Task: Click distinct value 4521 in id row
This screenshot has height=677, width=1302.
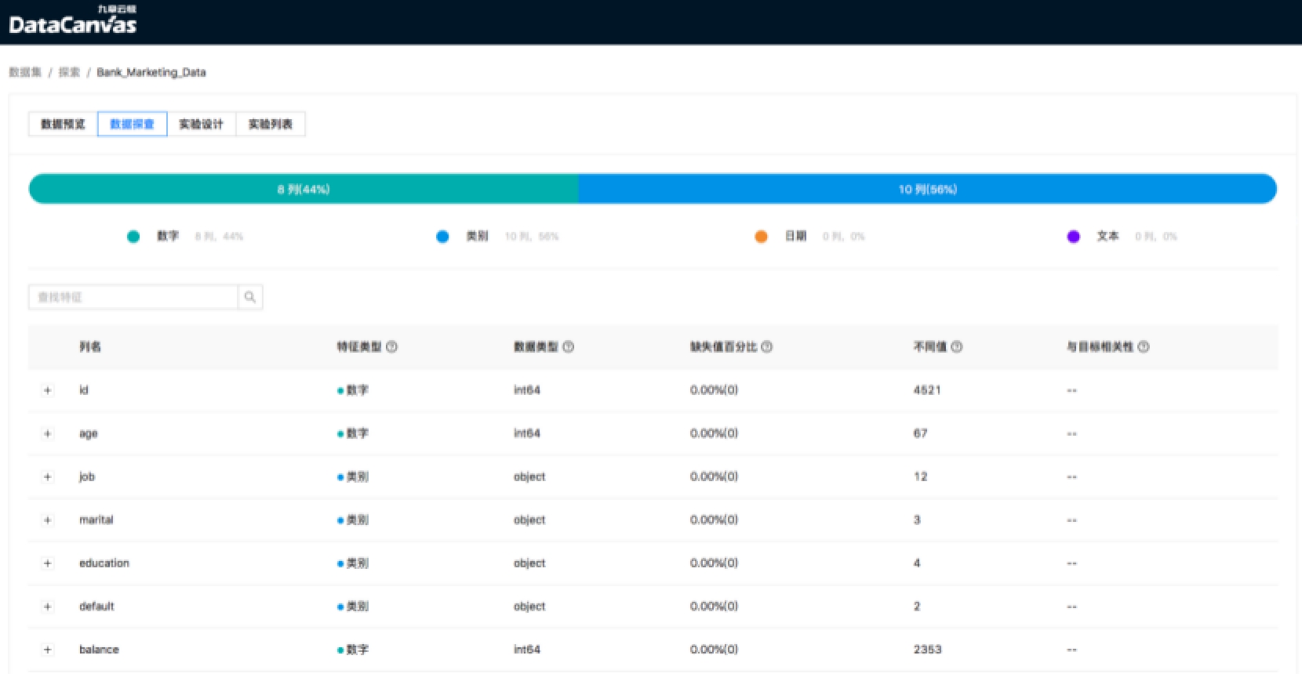Action: [x=927, y=390]
